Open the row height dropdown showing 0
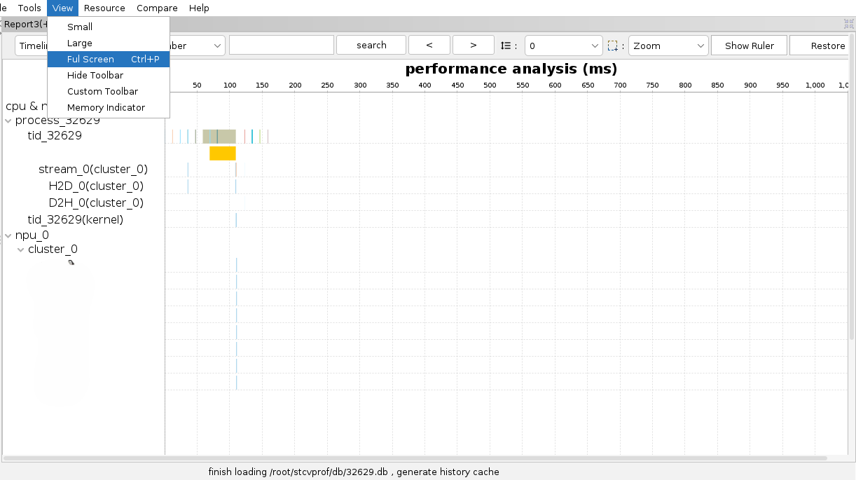856x480 pixels. [563, 46]
